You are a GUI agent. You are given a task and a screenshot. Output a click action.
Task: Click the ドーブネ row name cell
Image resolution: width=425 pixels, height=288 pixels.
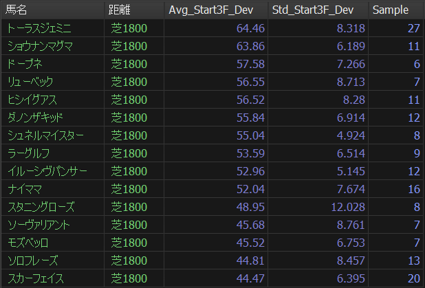[x=52, y=64]
